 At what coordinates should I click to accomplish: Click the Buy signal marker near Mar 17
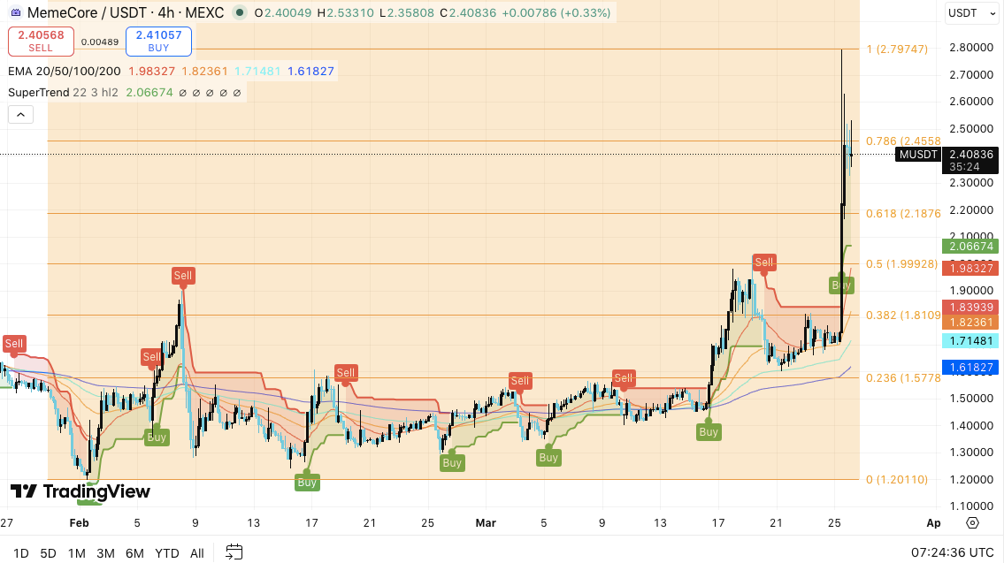click(708, 432)
